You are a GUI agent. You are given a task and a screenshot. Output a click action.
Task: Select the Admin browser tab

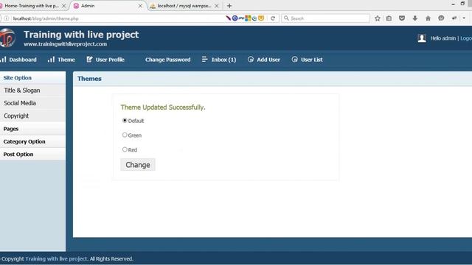[105, 6]
